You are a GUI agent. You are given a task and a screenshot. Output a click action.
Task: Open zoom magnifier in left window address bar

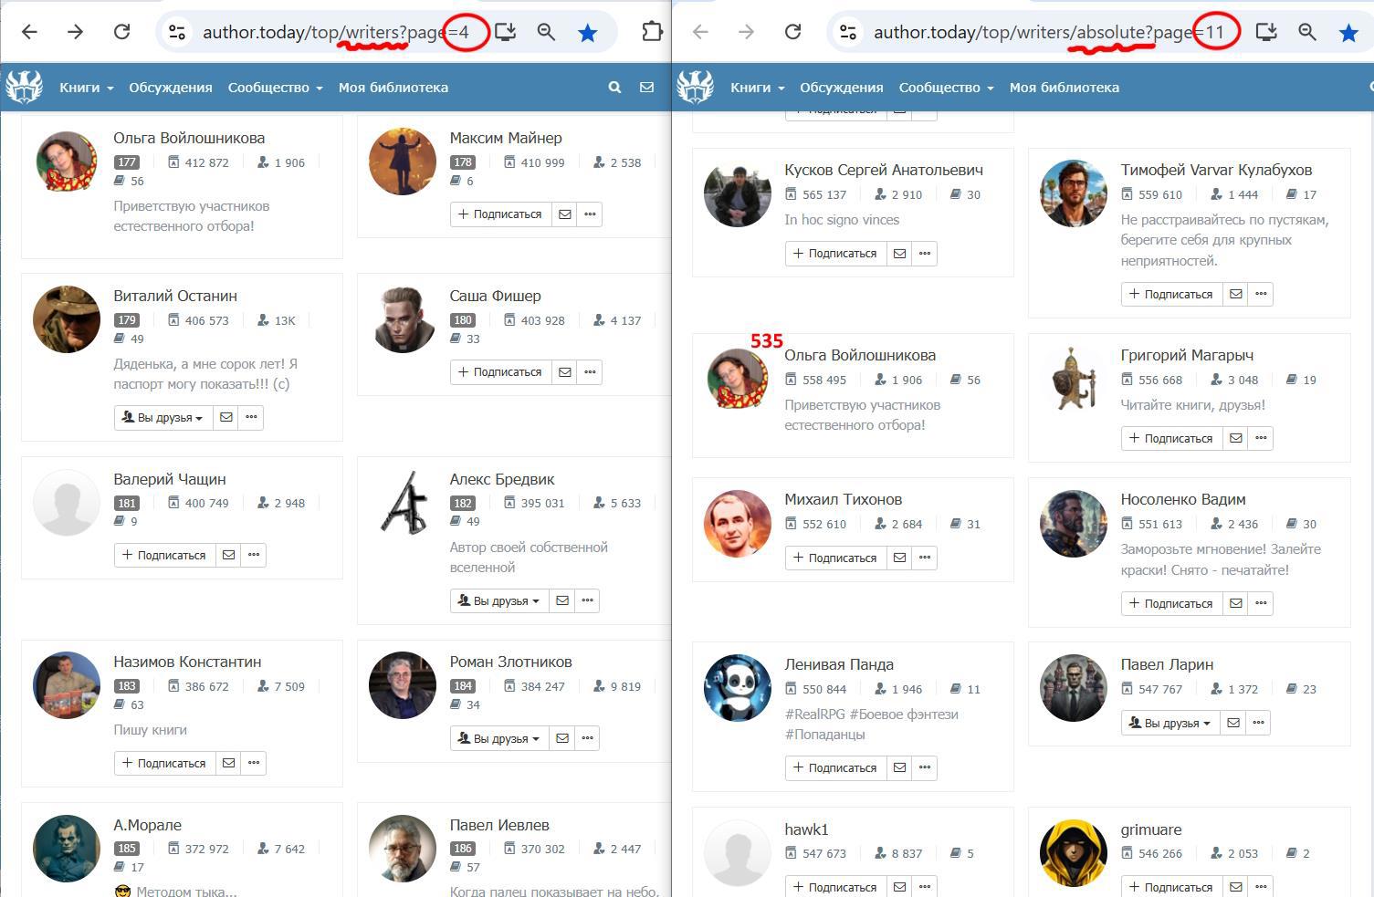click(x=546, y=32)
